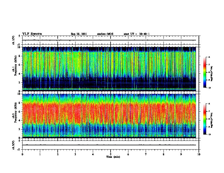Click the "start UT = 20:40: 1" text
The height and width of the screenshot is (173, 224).
[x=137, y=34]
